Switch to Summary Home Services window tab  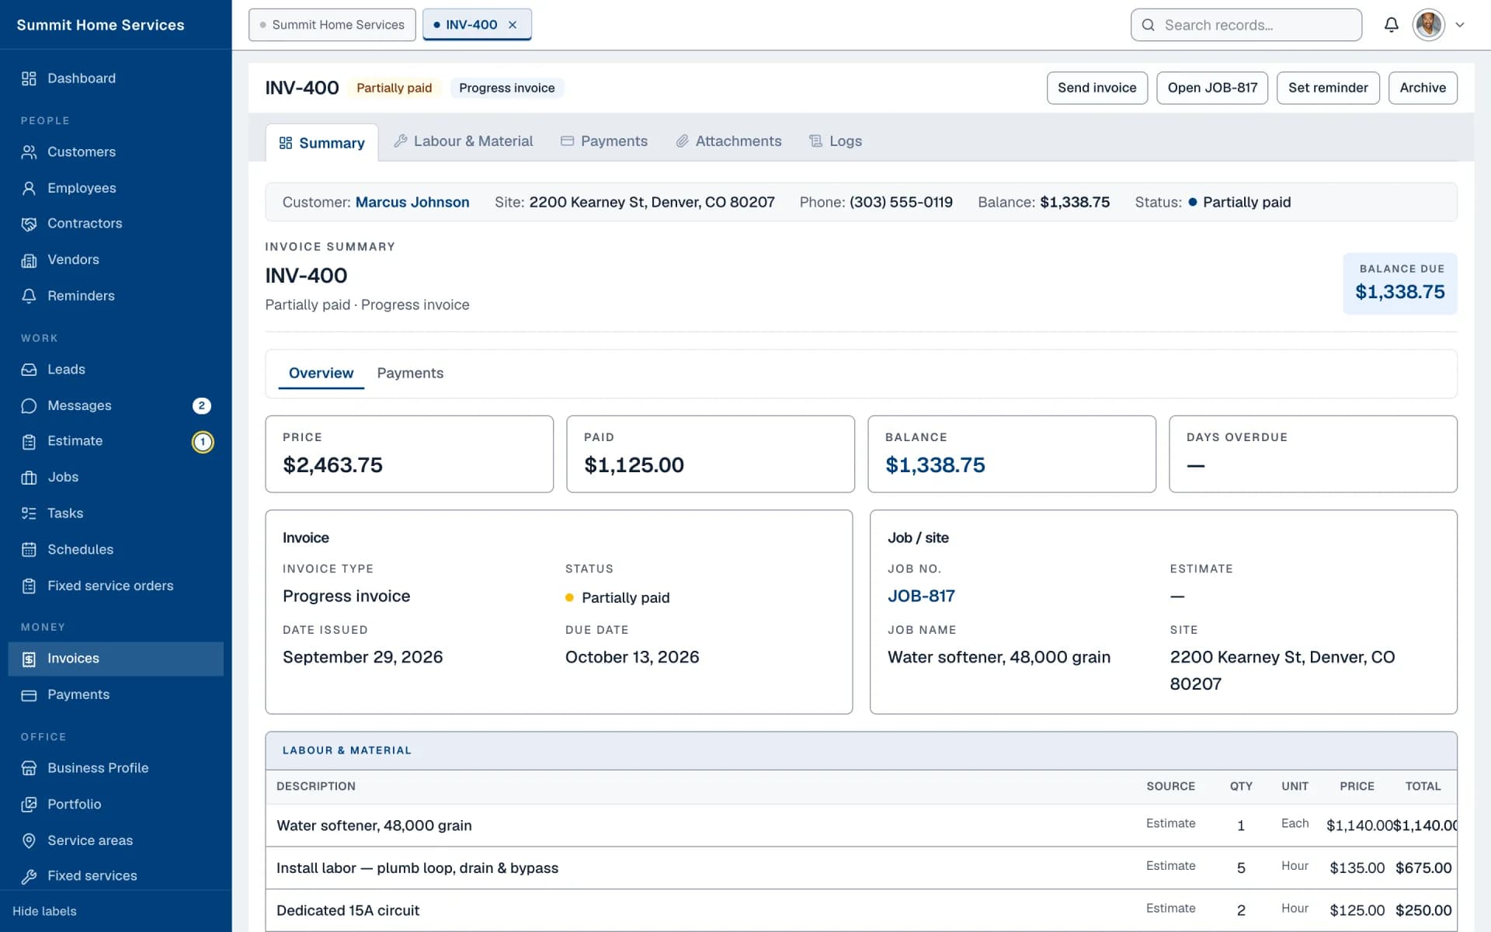click(x=332, y=25)
